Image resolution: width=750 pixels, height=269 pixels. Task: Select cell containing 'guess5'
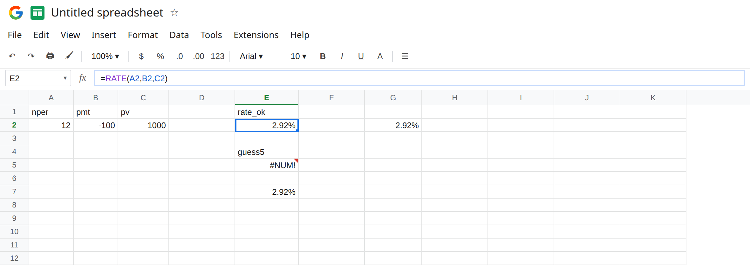point(267,152)
